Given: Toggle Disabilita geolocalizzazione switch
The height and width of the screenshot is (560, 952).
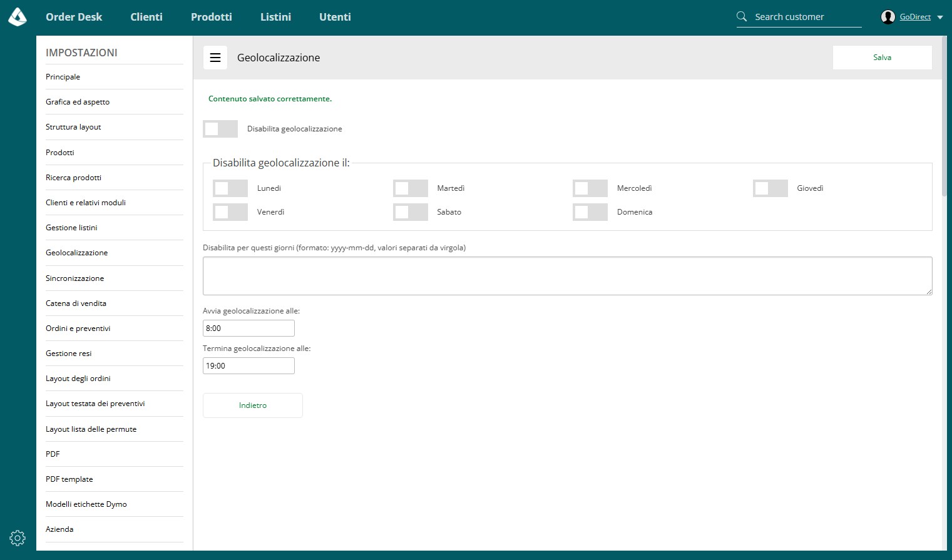Looking at the screenshot, I should click(220, 129).
